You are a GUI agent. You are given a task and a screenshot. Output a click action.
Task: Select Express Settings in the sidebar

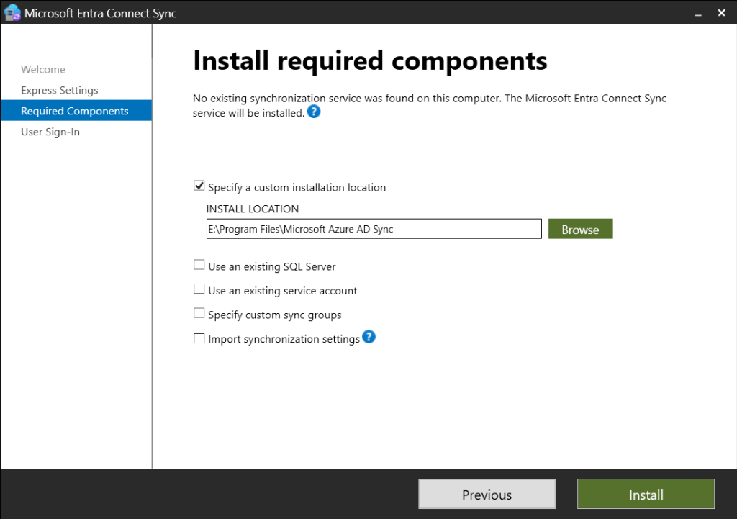coord(60,91)
